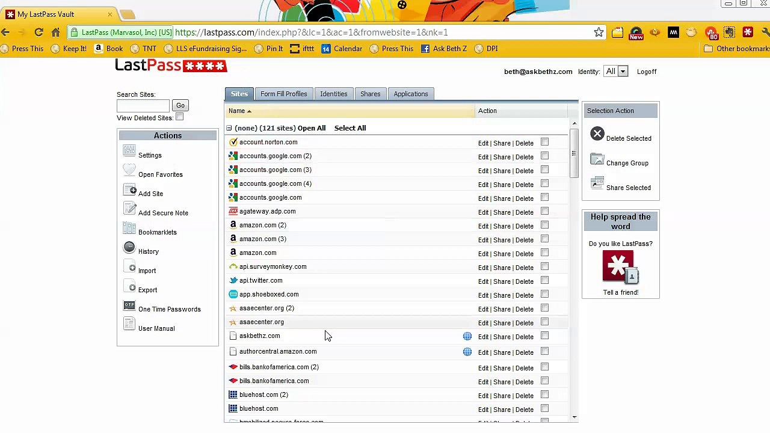Click the Settings icon in Actions
Viewport: 770px width, 433px height.
[129, 151]
